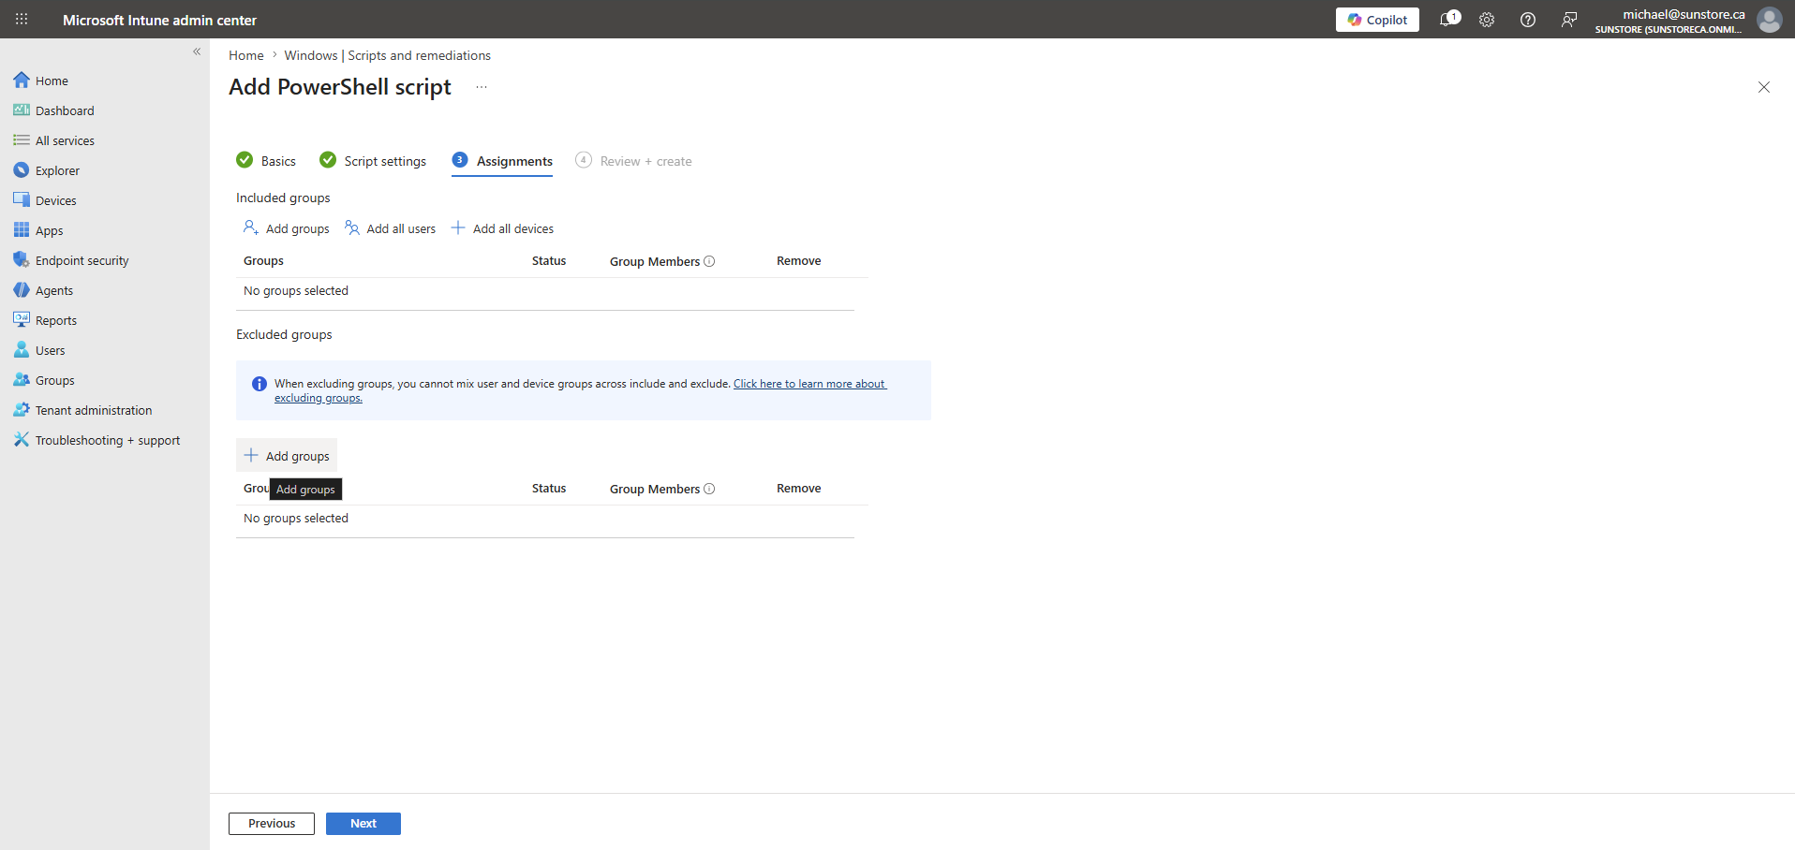1795x850 pixels.
Task: Switch to the Basics step tab
Action: [x=266, y=161]
